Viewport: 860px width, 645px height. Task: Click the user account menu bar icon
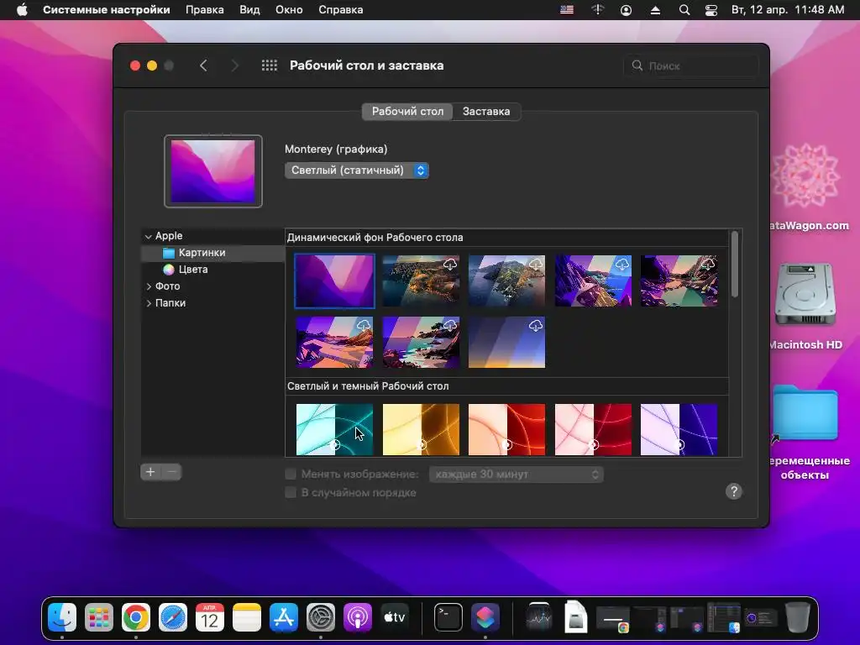[x=626, y=10]
